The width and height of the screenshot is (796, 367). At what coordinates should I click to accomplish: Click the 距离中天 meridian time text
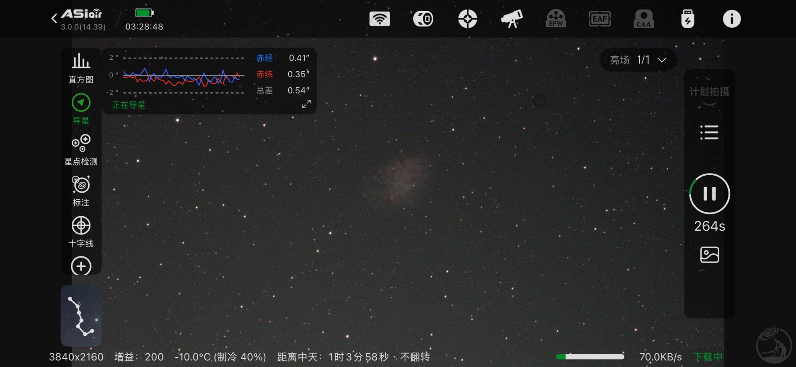click(354, 357)
